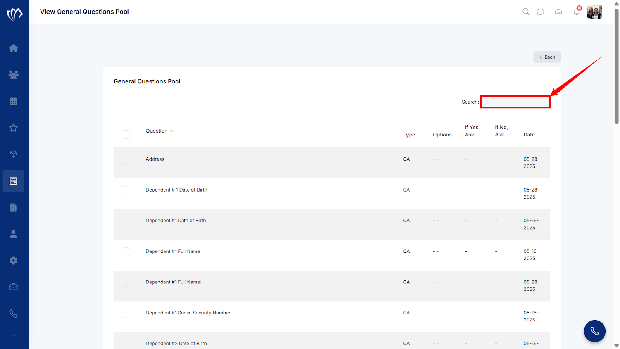Open the calendar icon in sidebar
This screenshot has width=620, height=349.
click(14, 101)
